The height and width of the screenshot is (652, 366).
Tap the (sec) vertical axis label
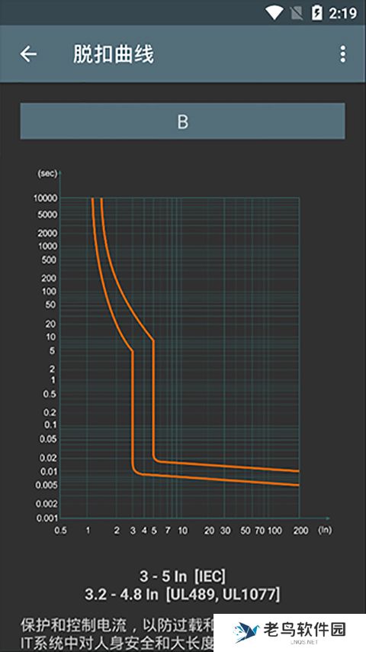pyautogui.click(x=47, y=173)
